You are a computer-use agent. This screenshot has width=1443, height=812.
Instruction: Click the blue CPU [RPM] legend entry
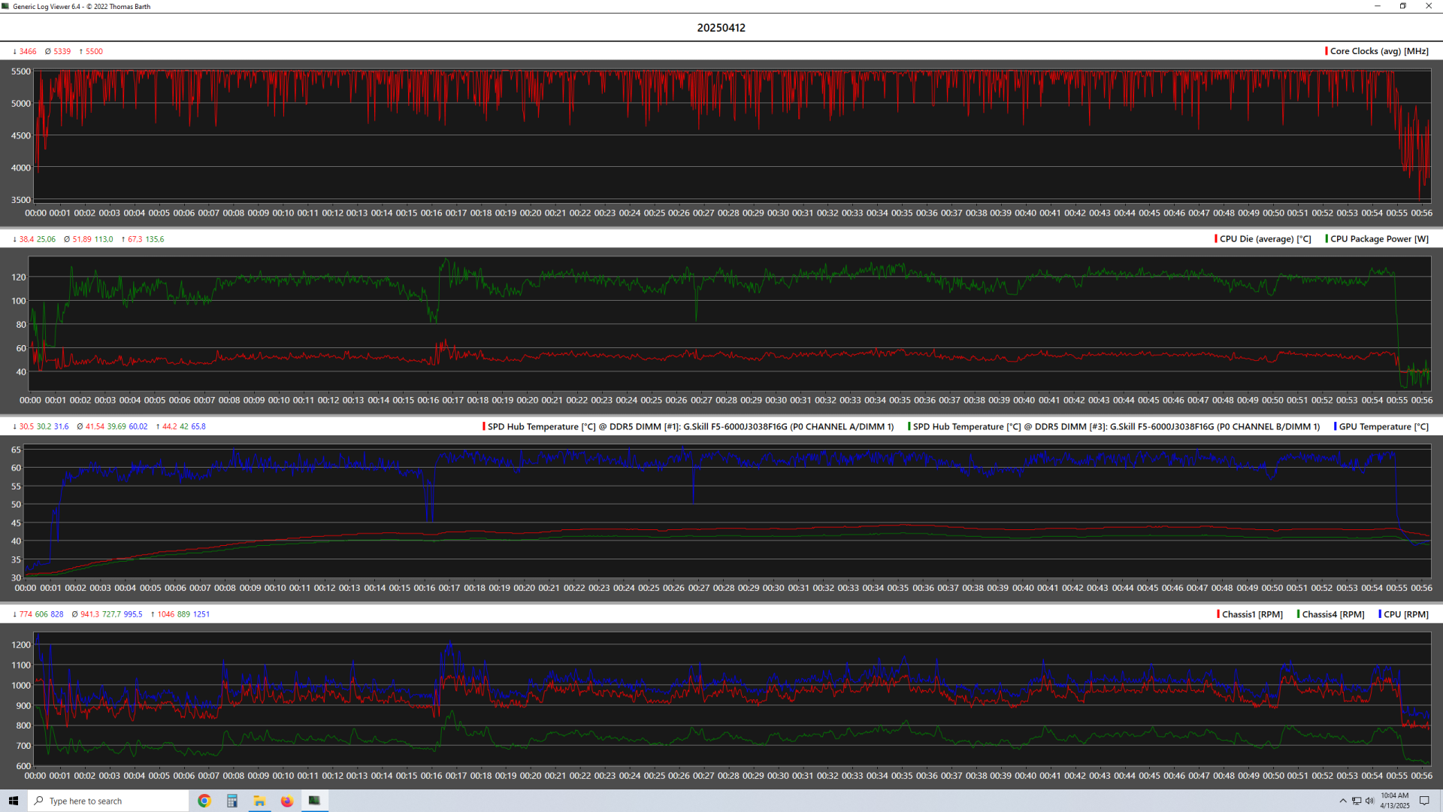click(x=1405, y=614)
